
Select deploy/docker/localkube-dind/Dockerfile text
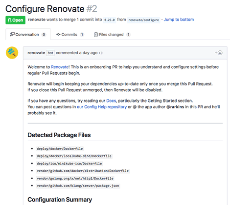pos(74,156)
